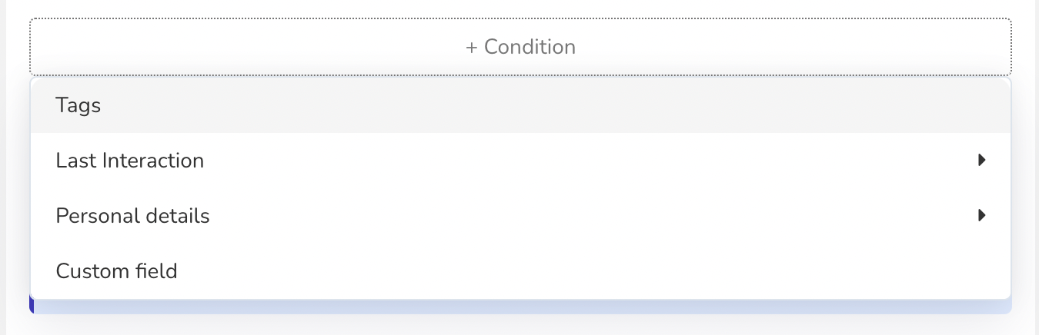
Task: Click the plus sign in + Condition
Action: coord(472,47)
